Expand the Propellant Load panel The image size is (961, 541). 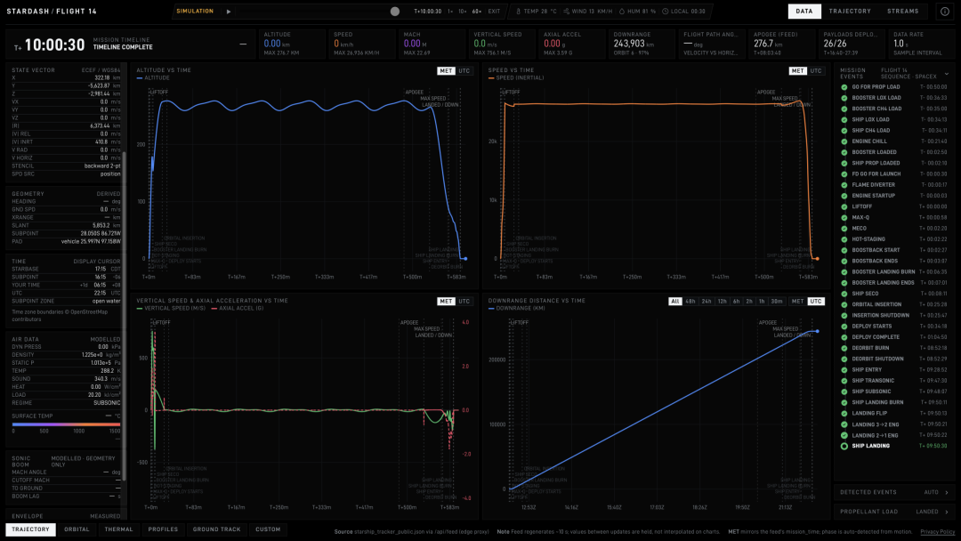click(893, 512)
